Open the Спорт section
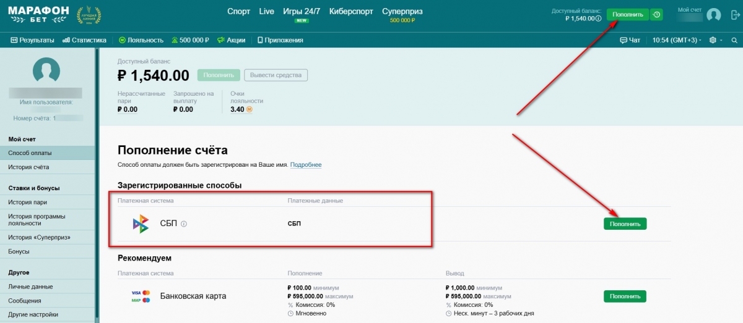Screen dimensions: 743x323 pyautogui.click(x=239, y=12)
